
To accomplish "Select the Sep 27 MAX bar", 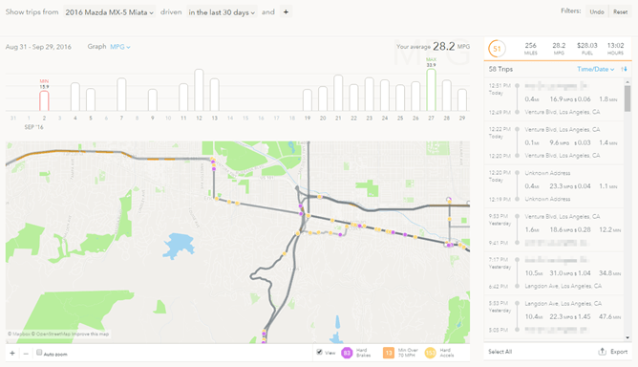I will click(431, 90).
